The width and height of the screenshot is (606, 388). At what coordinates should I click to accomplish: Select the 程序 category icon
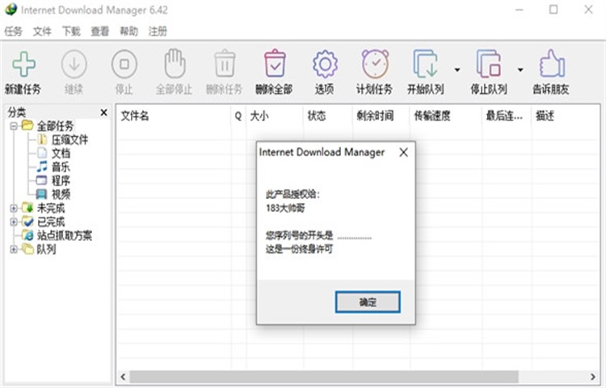[x=42, y=180]
